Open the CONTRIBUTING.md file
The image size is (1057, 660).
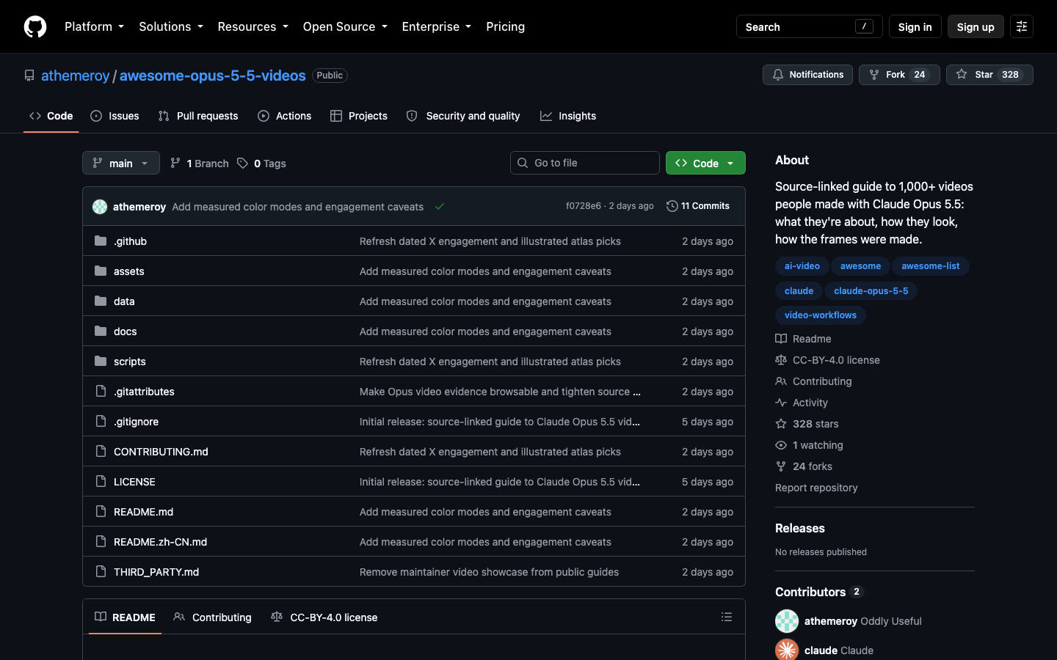[x=161, y=452]
